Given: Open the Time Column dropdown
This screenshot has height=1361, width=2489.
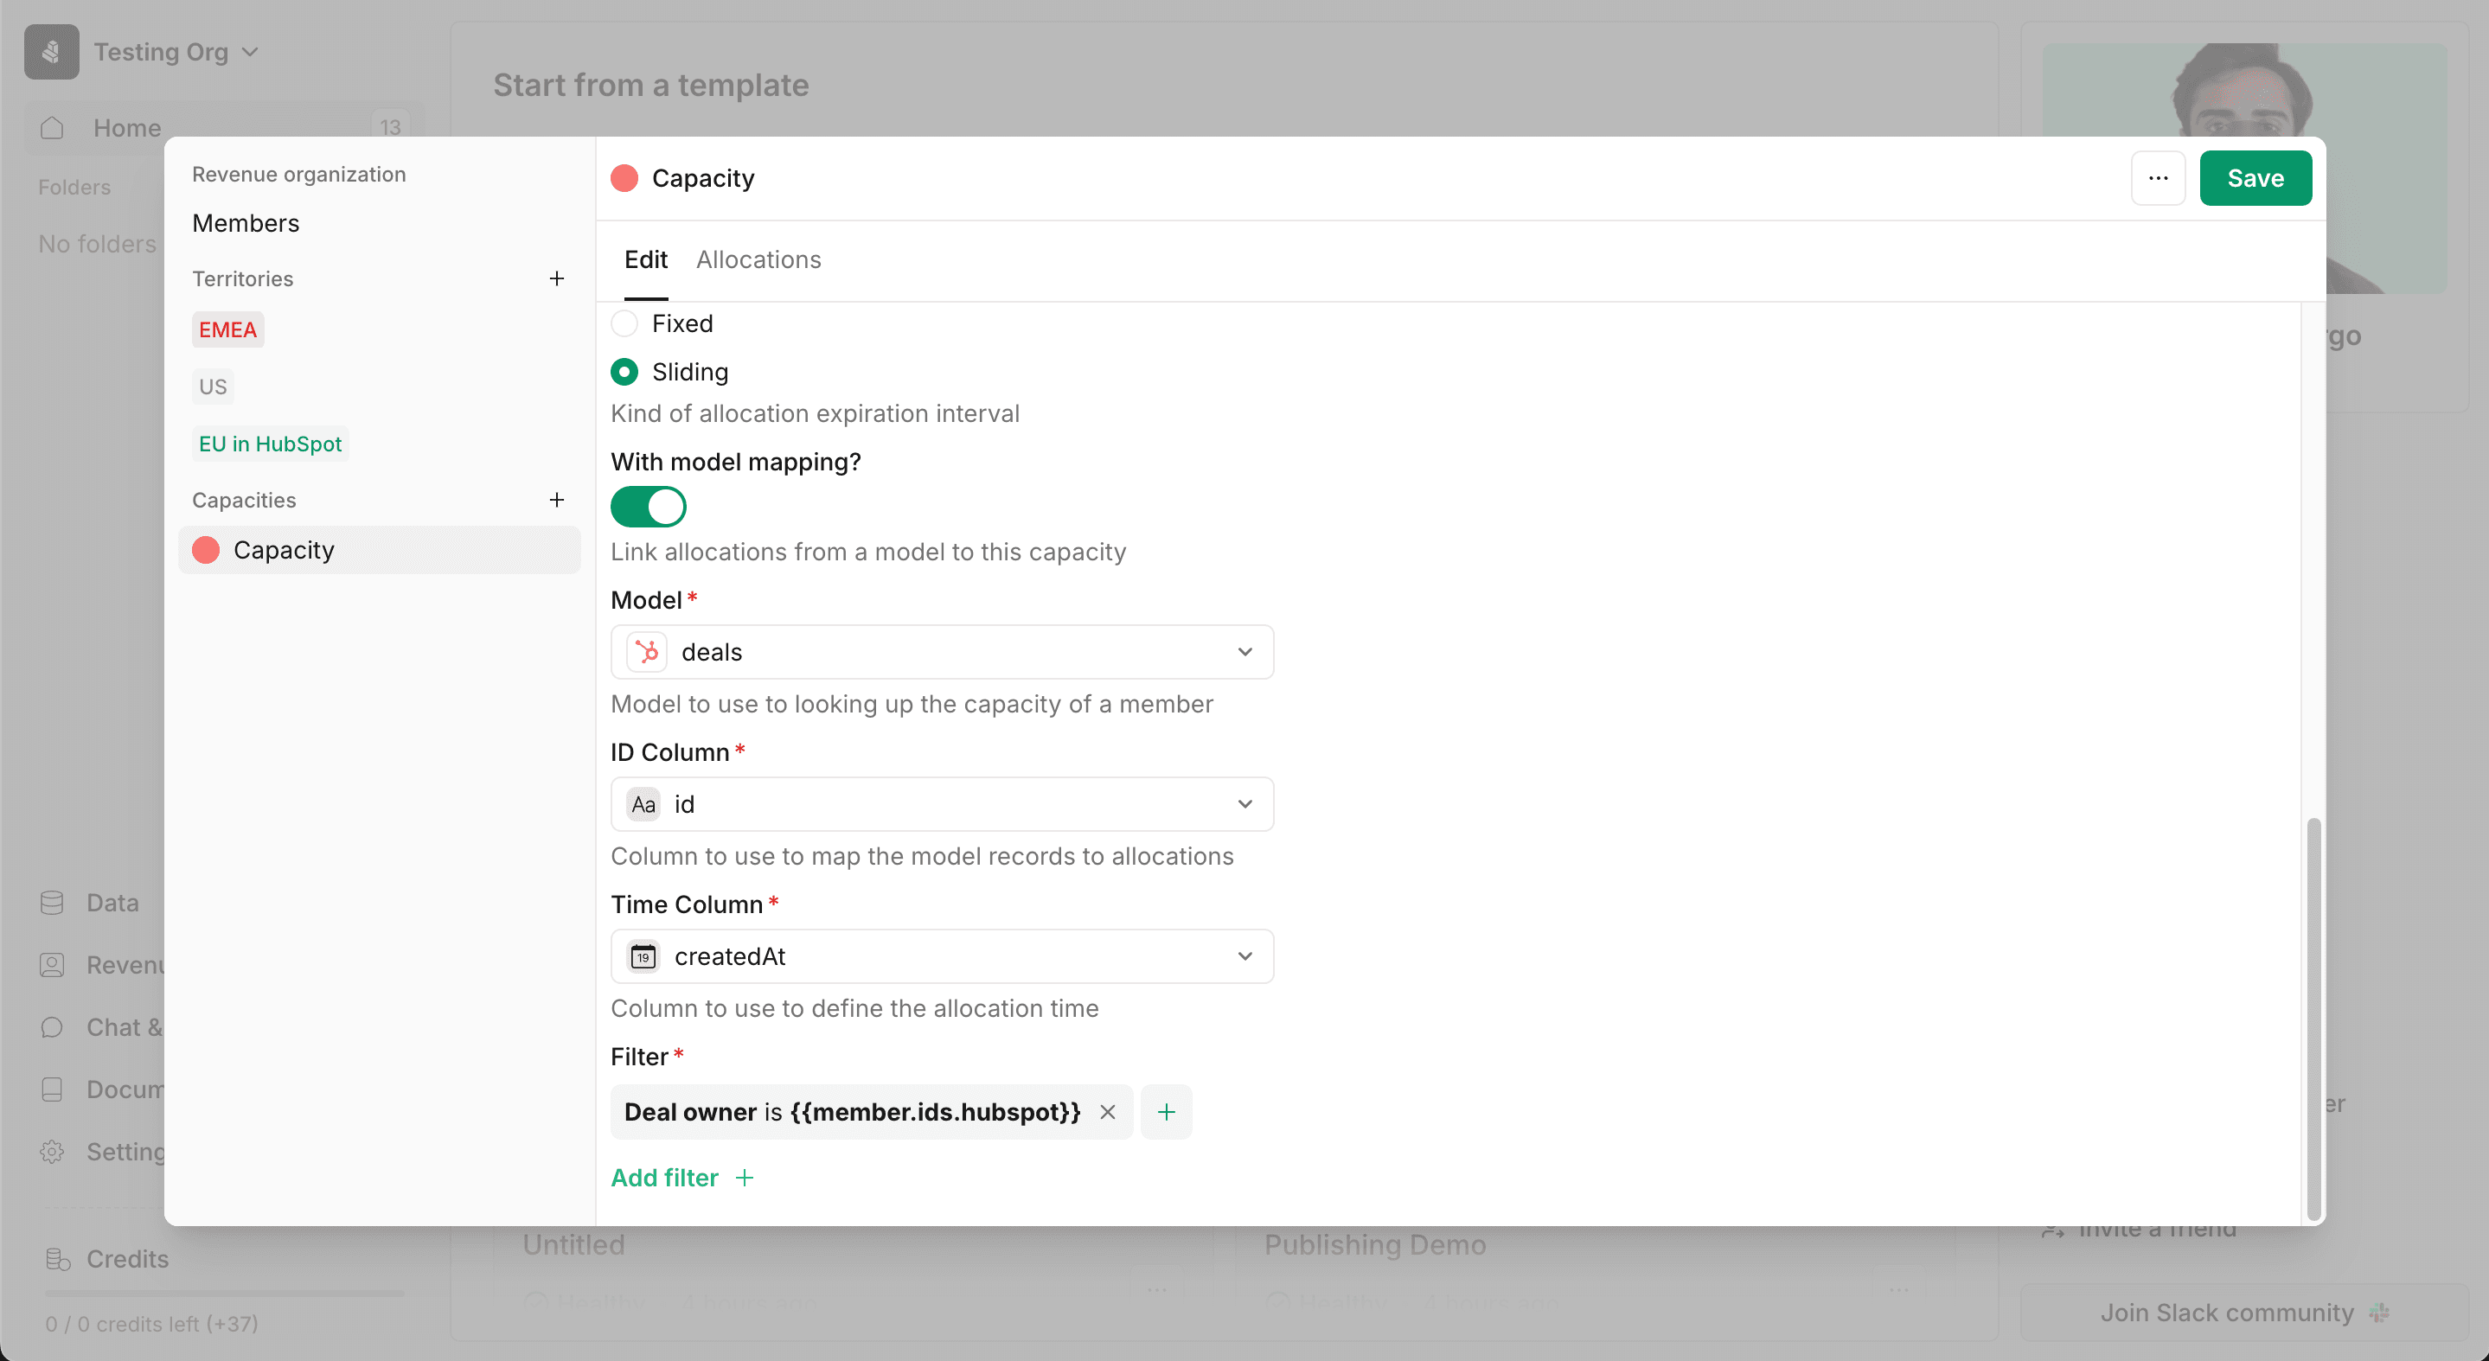Looking at the screenshot, I should [x=942, y=956].
